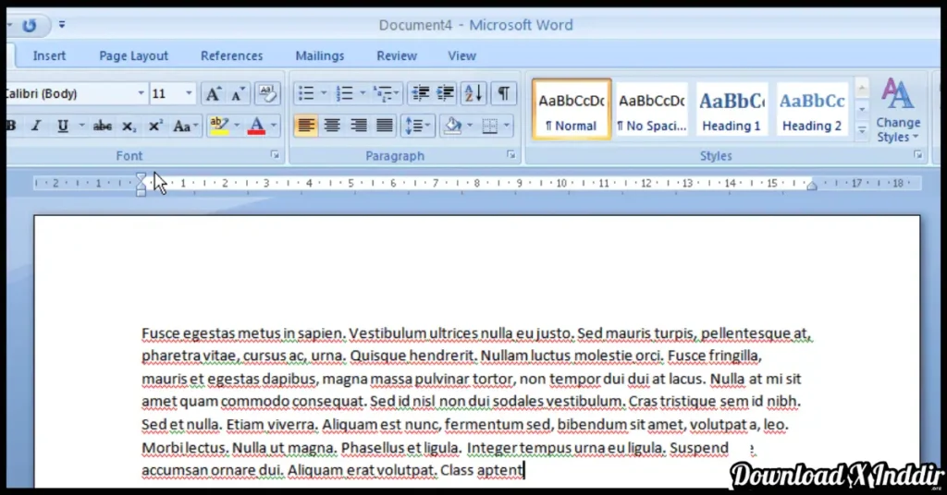Click the Numbering list icon
This screenshot has height=495, width=947.
pos(344,93)
